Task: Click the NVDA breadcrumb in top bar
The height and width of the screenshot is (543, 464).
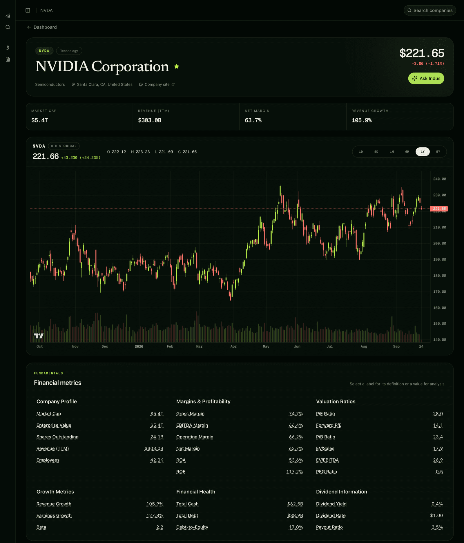Action: (46, 10)
